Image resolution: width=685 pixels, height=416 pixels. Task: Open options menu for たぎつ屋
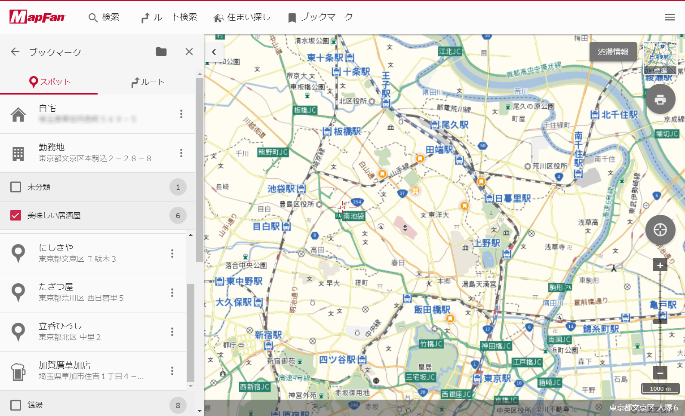[x=172, y=292]
